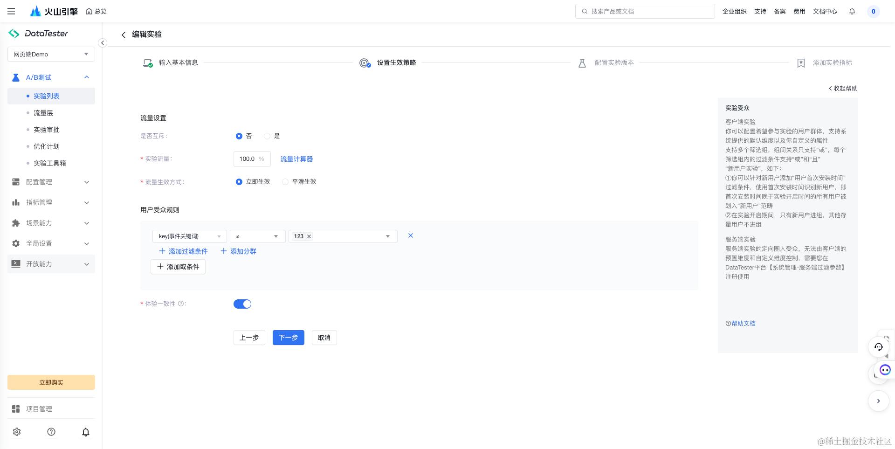895x449 pixels.
Task: Click the notification bell in top bar
Action: pos(852,11)
